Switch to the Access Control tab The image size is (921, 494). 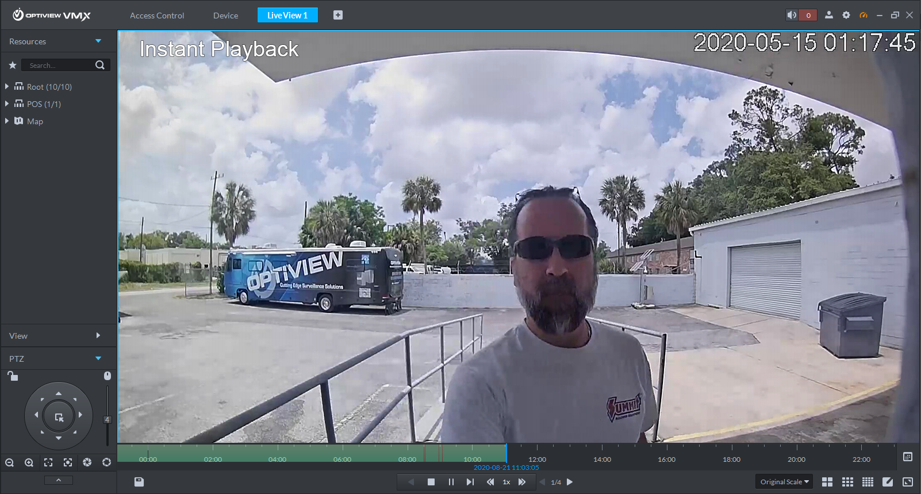tap(157, 16)
